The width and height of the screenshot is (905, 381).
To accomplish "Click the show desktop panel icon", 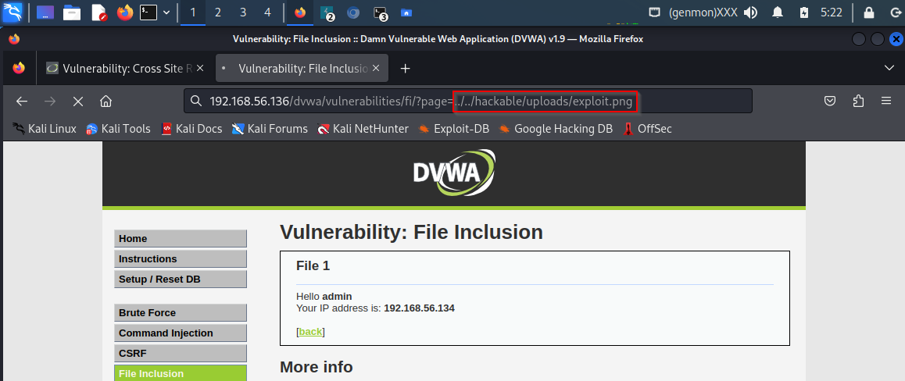I will tap(45, 12).
